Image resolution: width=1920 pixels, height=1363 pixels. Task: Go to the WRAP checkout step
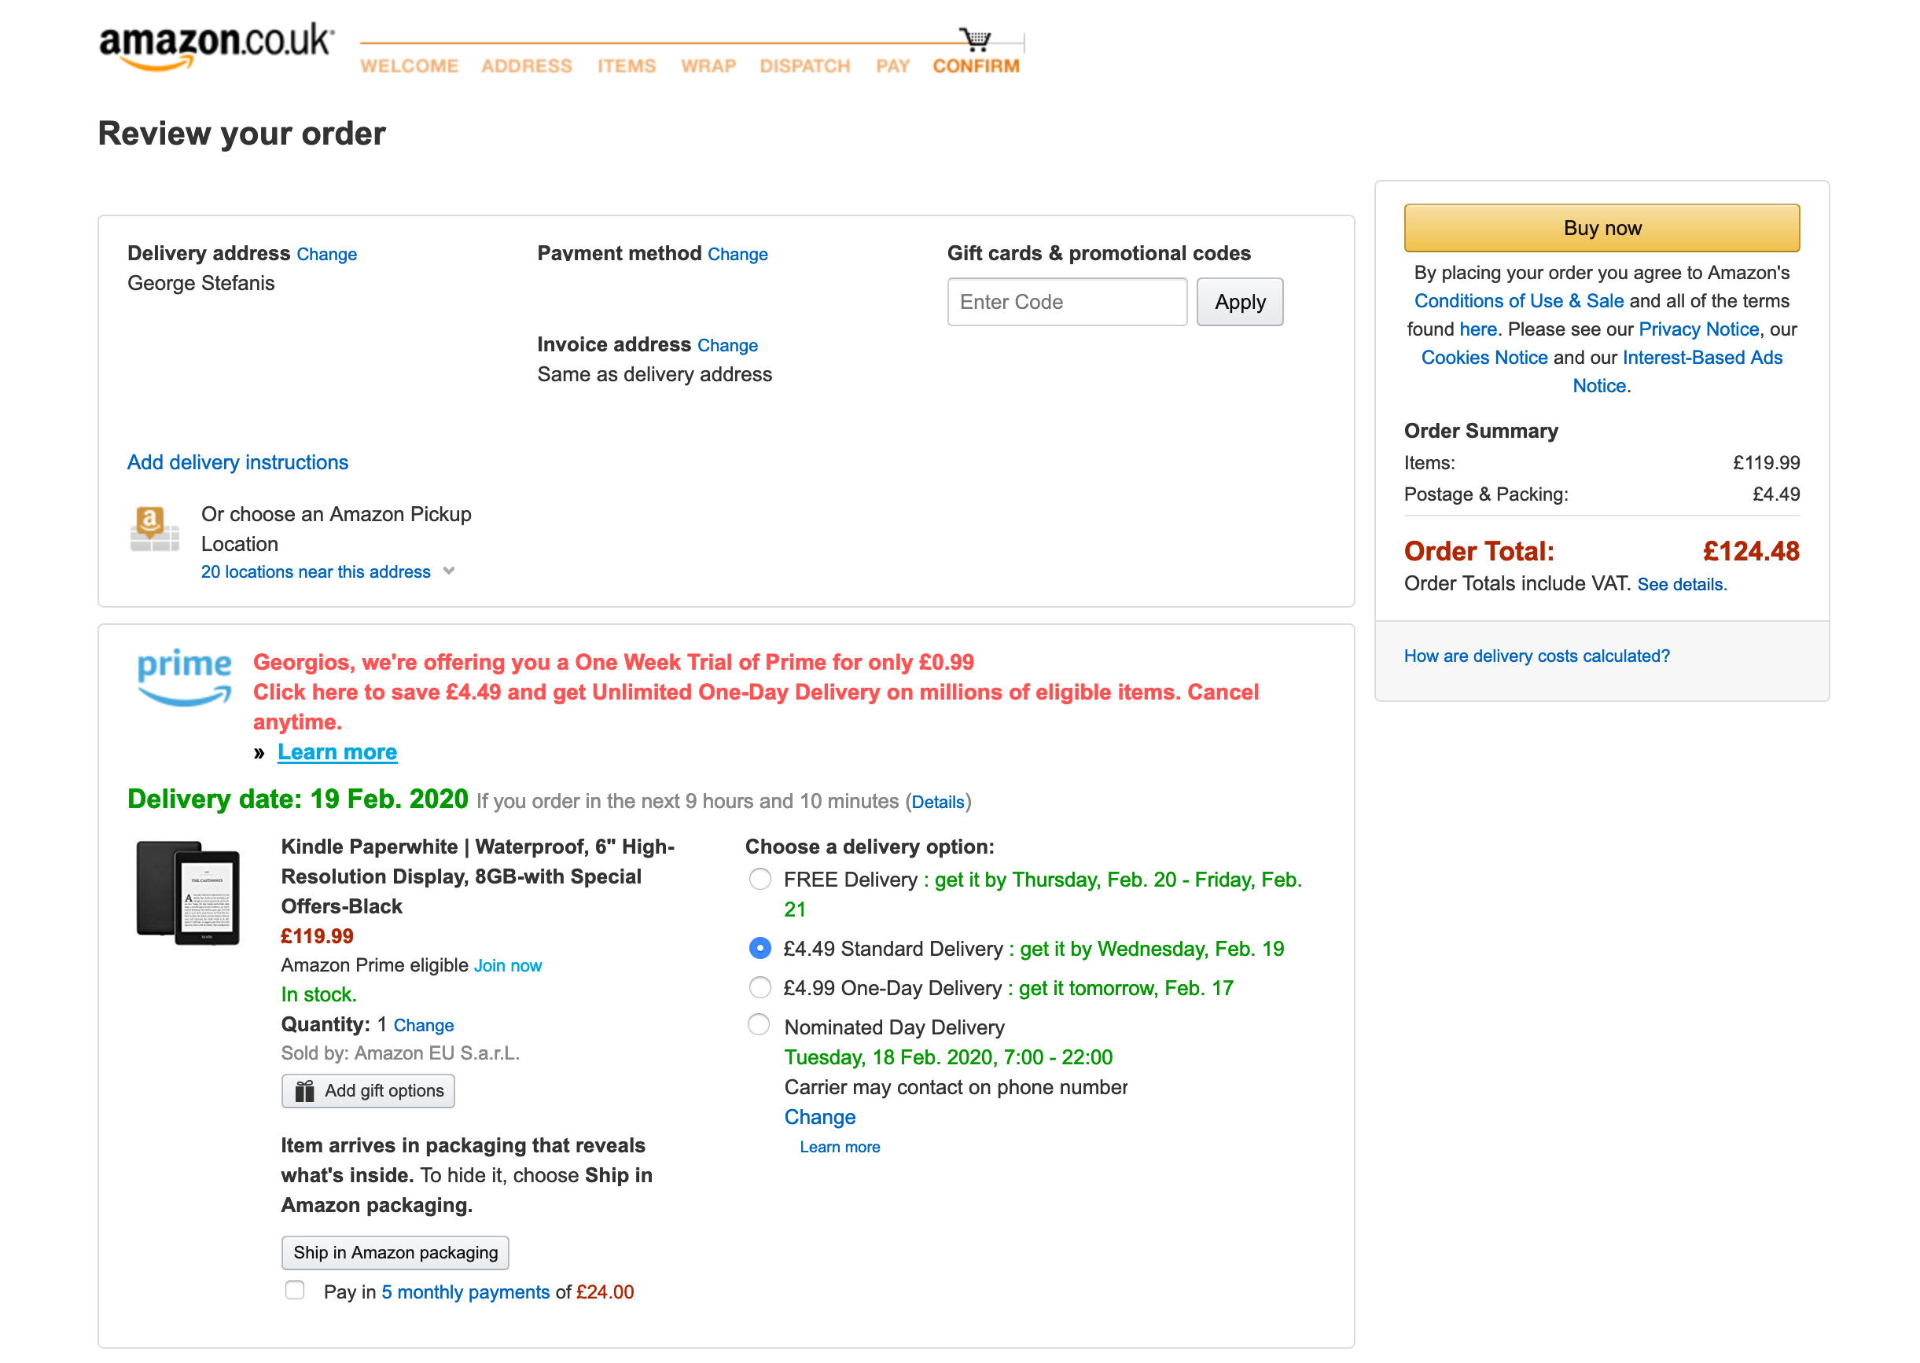pos(708,65)
